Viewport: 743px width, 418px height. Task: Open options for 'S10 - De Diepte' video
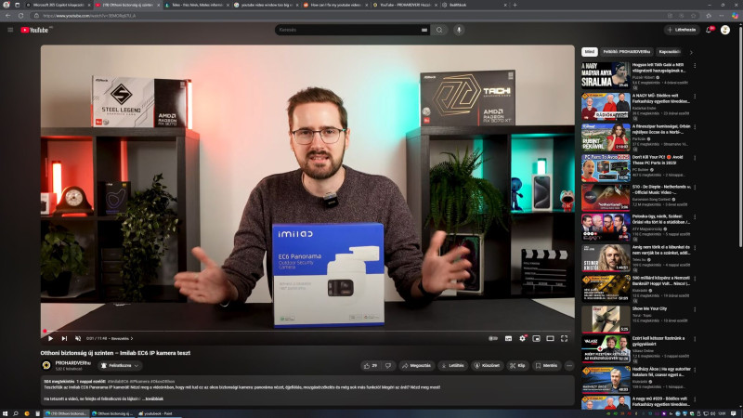[x=695, y=188]
